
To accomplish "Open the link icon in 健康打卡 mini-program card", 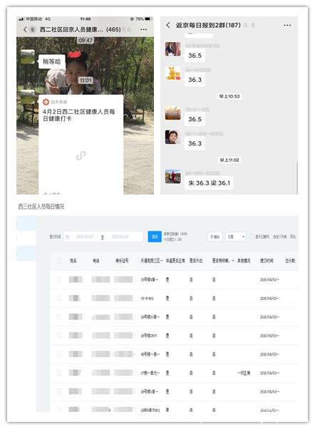I will [x=81, y=155].
